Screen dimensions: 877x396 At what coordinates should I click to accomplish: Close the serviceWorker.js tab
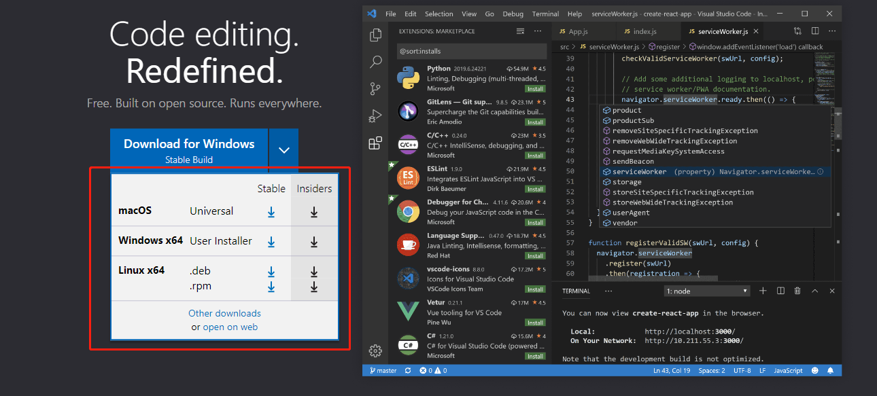pos(756,31)
